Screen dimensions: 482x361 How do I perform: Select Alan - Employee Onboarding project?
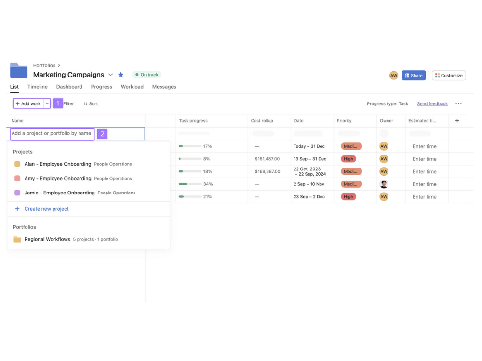tap(88, 164)
